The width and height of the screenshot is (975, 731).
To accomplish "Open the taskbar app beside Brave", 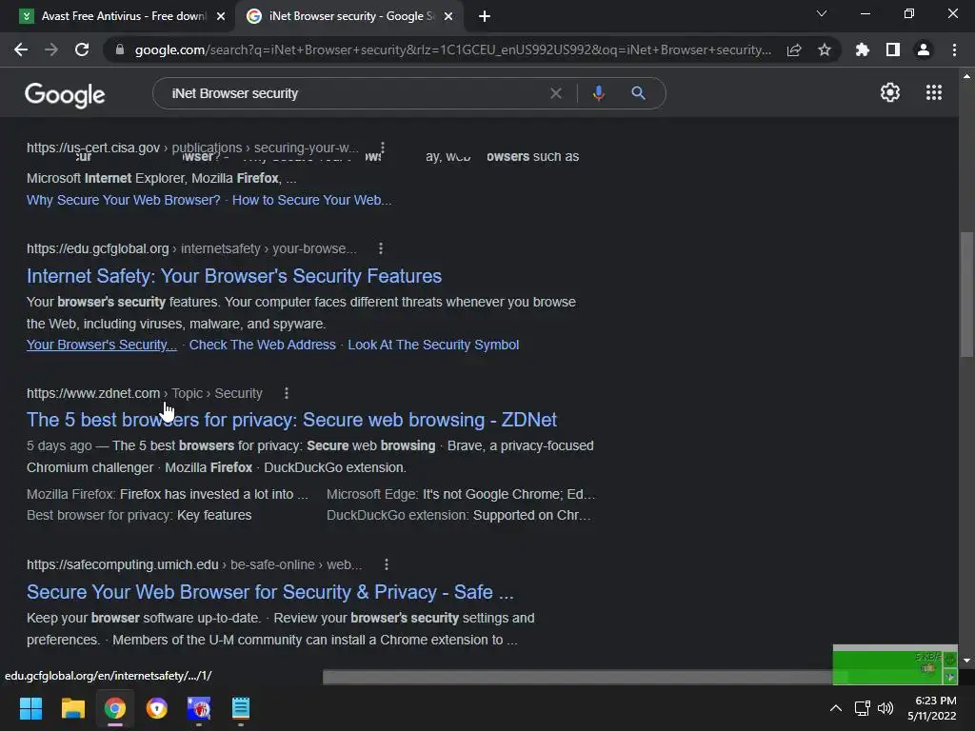I will [x=199, y=708].
